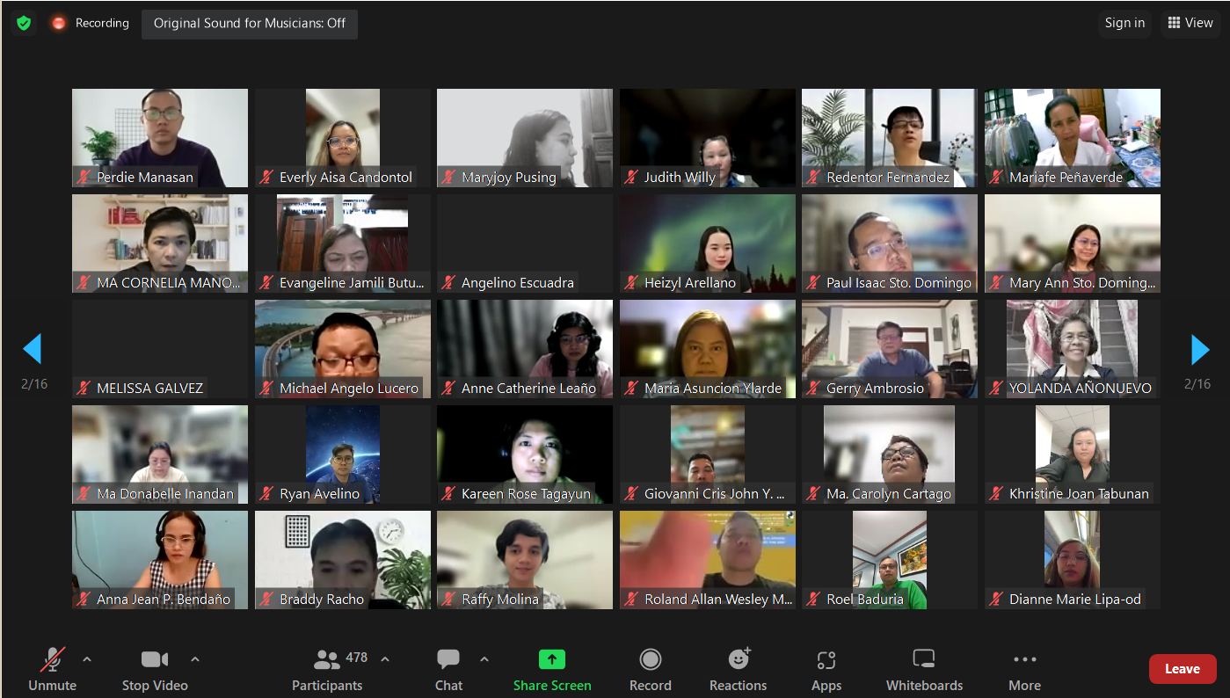Viewport: 1230px width, 698px height.
Task: Click Anne Catherine Leaño's muted mic icon
Action: (x=448, y=388)
